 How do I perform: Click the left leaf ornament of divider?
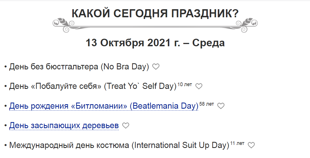pos(61,25)
